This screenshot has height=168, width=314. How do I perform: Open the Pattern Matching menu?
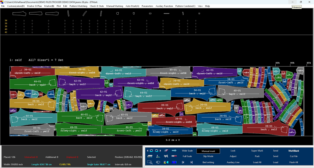78,6
